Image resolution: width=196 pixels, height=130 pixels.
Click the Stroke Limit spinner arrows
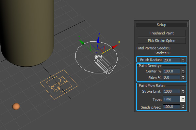pyautogui.click(x=183, y=92)
